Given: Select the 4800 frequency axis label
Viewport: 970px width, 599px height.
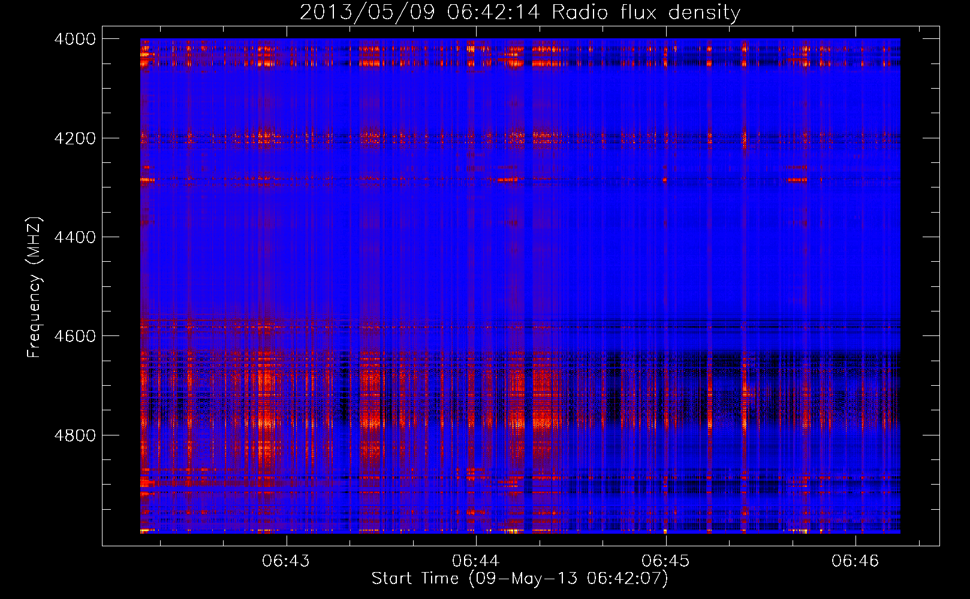Looking at the screenshot, I should point(75,435).
